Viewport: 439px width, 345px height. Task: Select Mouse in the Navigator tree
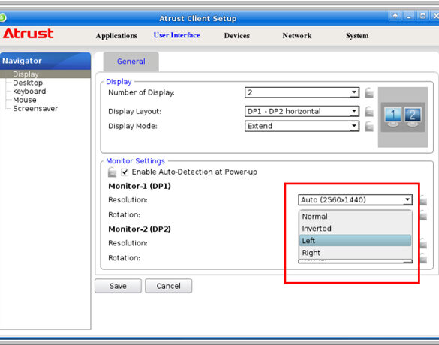pos(25,100)
